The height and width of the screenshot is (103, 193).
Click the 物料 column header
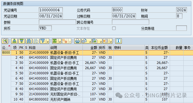click(129, 48)
